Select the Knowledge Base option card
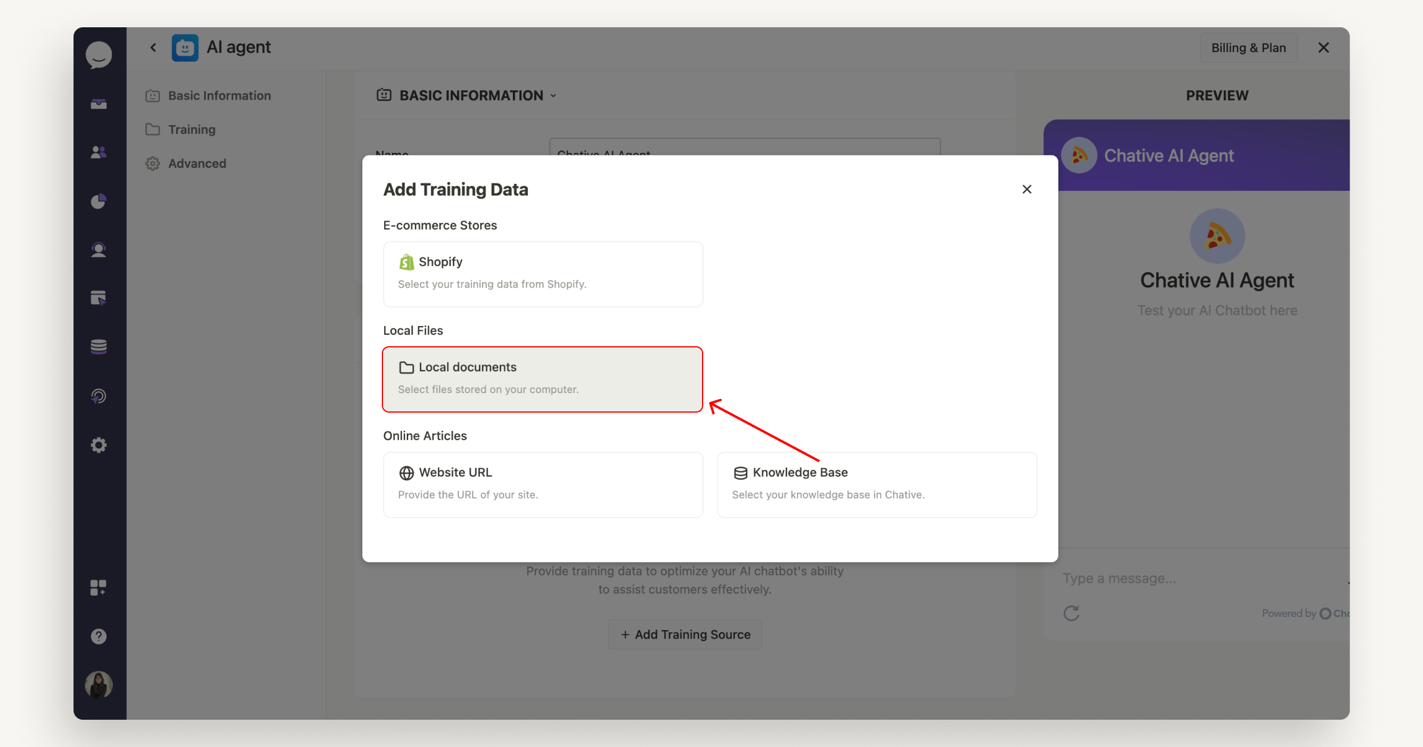Image resolution: width=1423 pixels, height=747 pixels. [876, 484]
